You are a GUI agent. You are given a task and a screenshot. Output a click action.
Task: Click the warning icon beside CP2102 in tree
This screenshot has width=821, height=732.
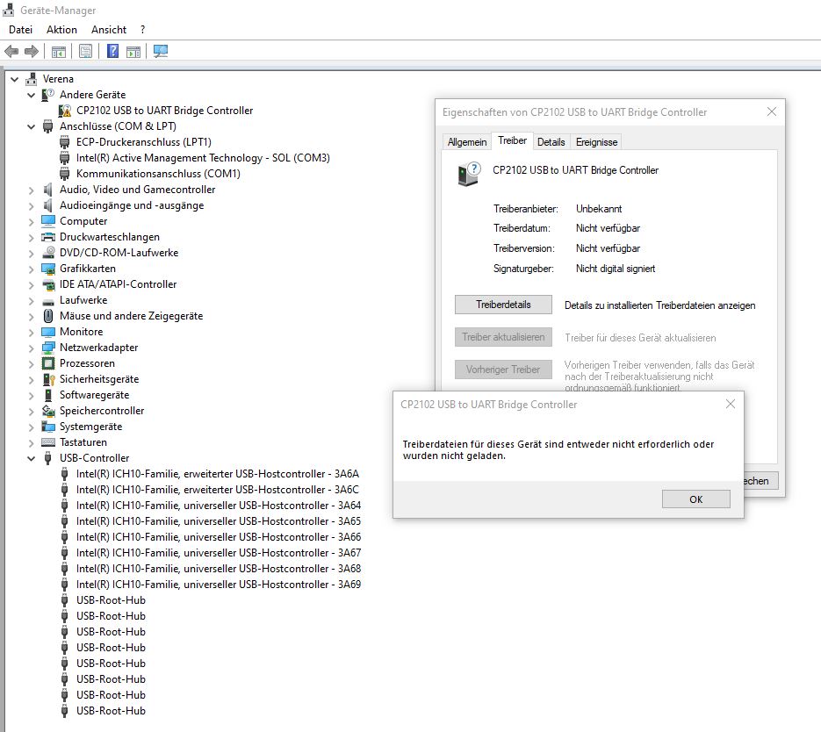[65, 111]
